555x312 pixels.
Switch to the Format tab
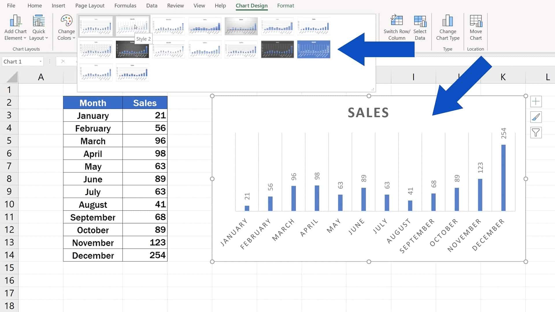[x=286, y=5]
